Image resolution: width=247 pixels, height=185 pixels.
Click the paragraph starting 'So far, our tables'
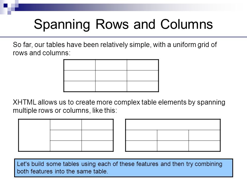click(x=115, y=49)
